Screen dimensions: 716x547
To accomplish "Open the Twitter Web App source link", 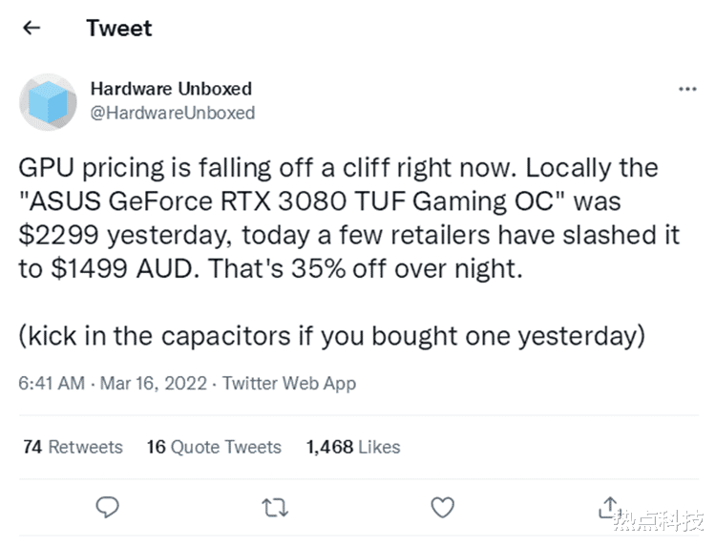I will point(288,383).
